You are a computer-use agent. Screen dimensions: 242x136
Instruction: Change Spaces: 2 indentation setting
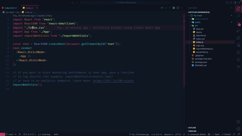tap(168, 134)
